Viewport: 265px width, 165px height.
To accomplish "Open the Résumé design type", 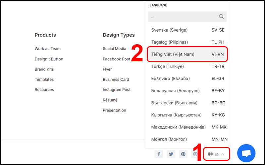I will coord(110,100).
